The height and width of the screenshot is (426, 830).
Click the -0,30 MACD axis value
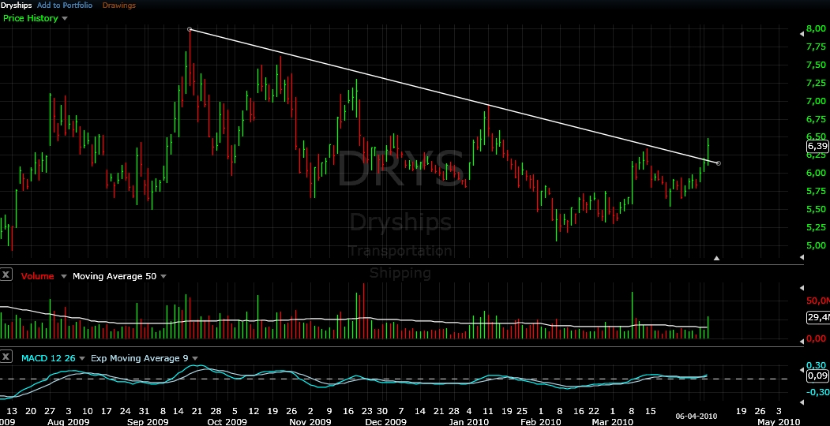click(817, 391)
